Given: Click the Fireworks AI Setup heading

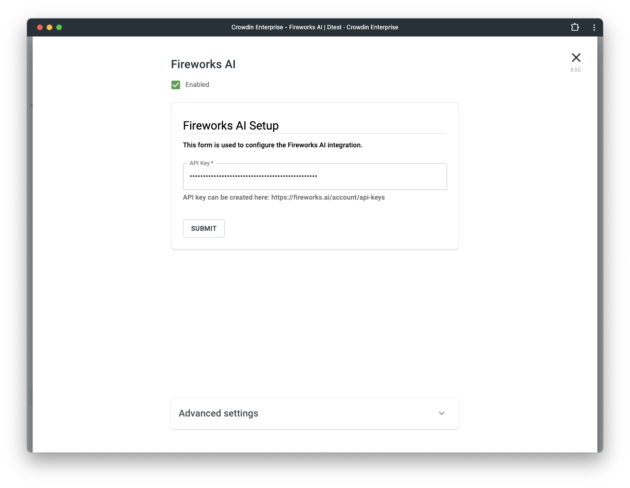Looking at the screenshot, I should pos(230,126).
